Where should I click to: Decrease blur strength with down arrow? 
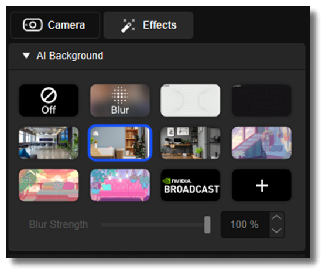[276, 231]
